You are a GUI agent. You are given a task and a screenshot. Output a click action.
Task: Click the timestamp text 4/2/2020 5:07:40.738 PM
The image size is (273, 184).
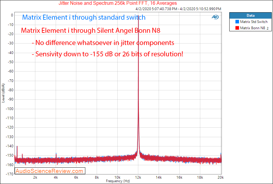(156, 9)
